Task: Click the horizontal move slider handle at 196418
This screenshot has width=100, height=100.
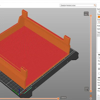Action: point(58,99)
